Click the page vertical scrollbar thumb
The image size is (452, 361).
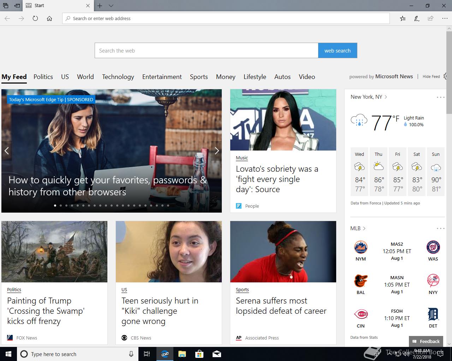click(449, 73)
